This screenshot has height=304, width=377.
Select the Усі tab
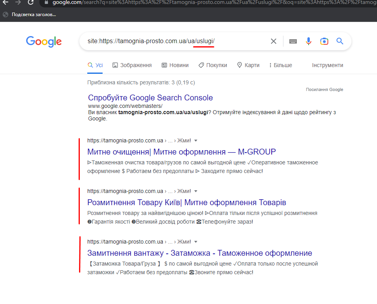click(x=95, y=65)
